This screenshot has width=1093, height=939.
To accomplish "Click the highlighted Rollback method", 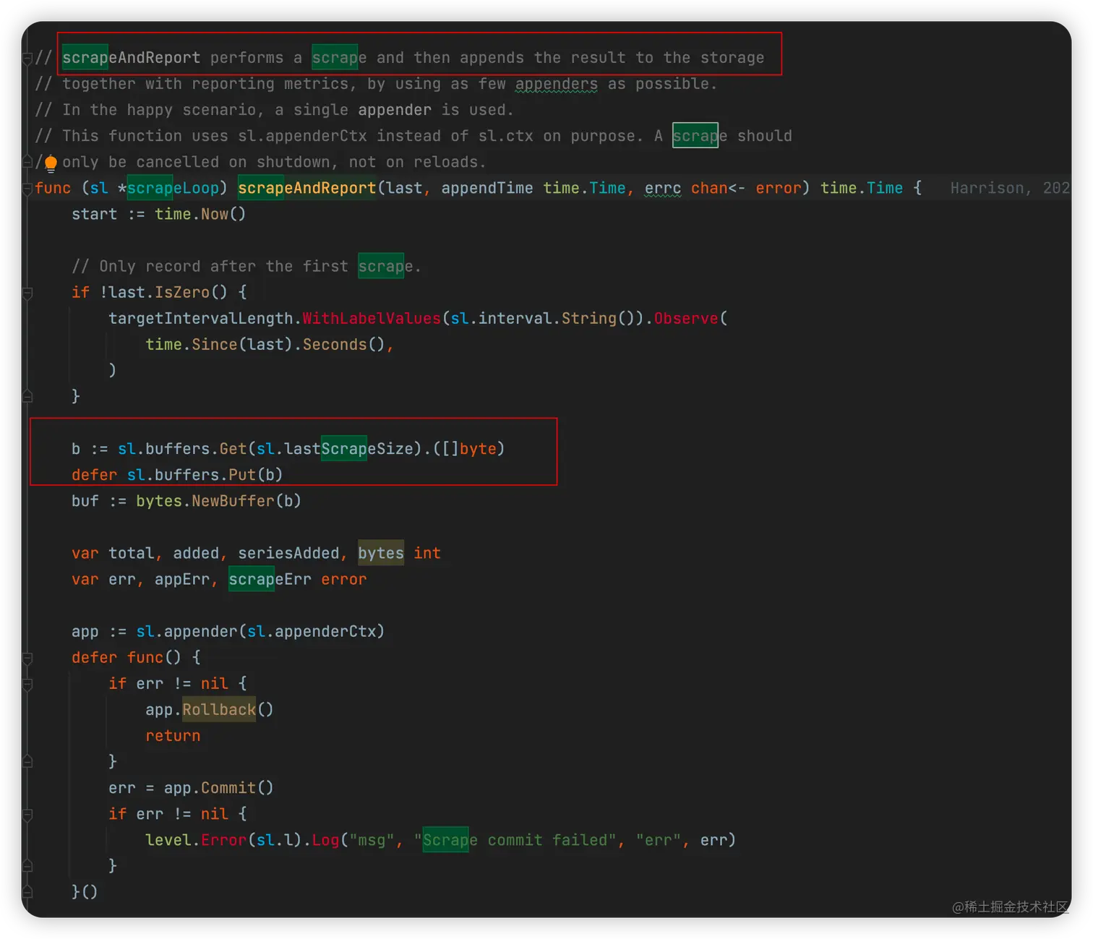I will 219,710.
